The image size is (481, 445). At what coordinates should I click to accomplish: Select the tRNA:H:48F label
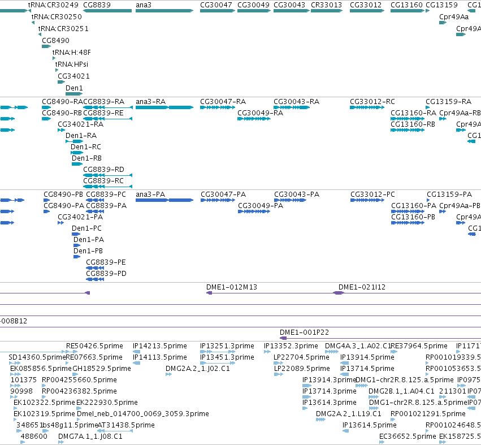tap(71, 52)
